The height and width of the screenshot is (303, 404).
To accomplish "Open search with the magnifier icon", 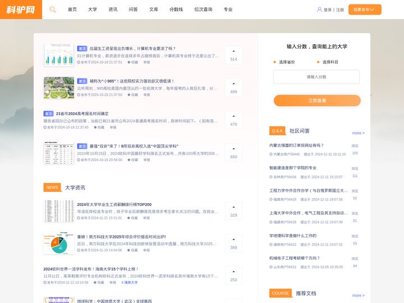I will pos(52,10).
